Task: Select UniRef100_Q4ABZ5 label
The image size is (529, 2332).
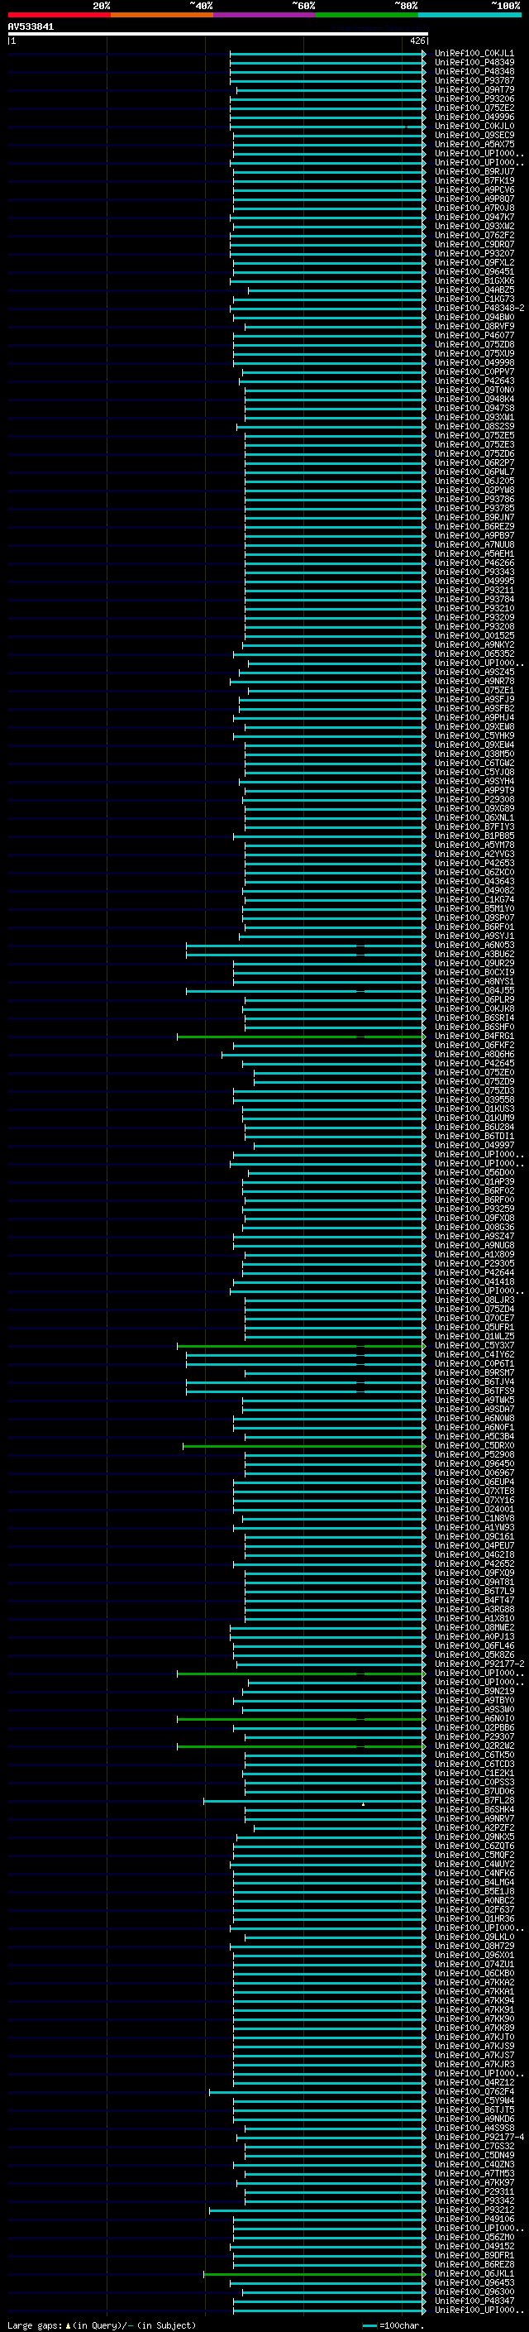Action: point(474,290)
